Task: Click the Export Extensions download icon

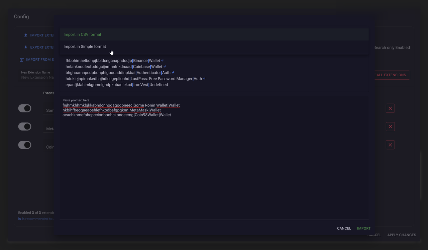Action: click(x=26, y=48)
